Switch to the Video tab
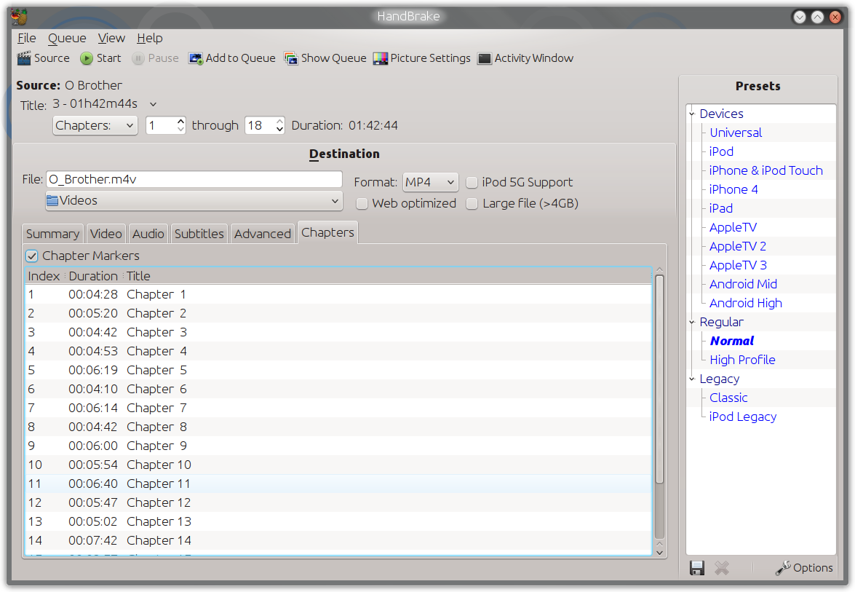855x592 pixels. coord(106,234)
